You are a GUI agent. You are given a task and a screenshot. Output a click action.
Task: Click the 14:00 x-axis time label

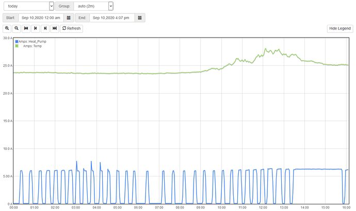pos(305,207)
